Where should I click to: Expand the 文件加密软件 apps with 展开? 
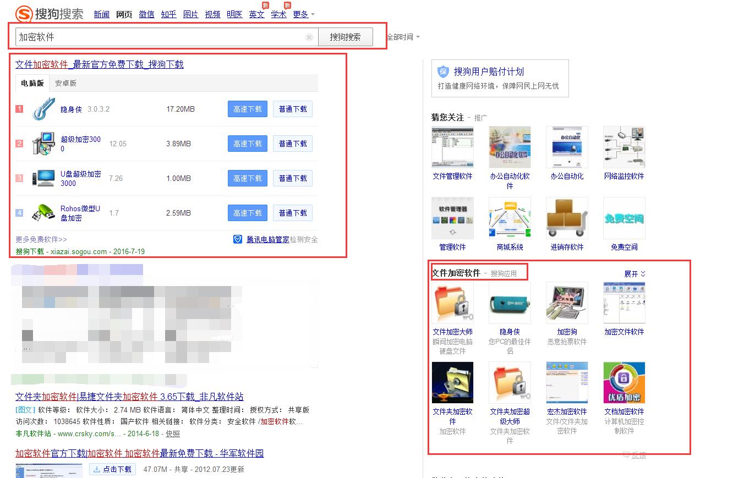[634, 273]
